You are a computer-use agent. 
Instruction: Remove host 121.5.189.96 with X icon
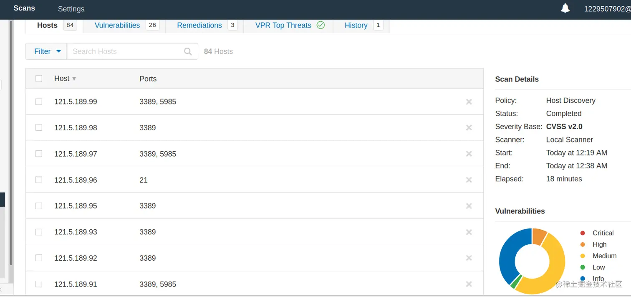pyautogui.click(x=469, y=180)
